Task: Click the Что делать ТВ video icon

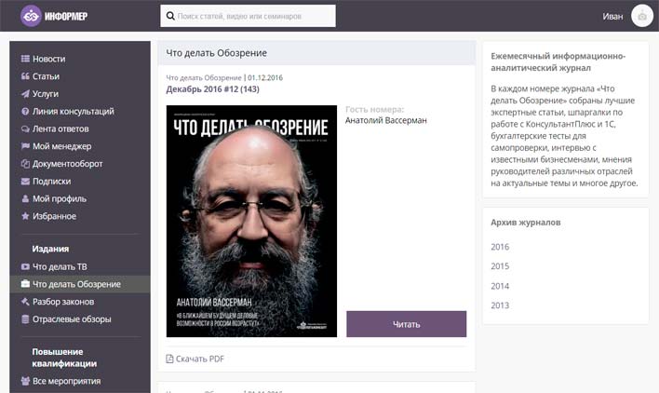Action: tap(25, 266)
